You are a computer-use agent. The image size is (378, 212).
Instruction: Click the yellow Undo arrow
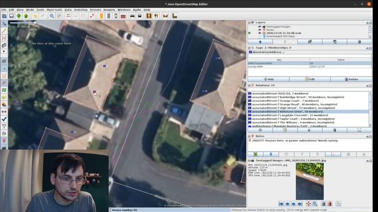tap(35, 16)
